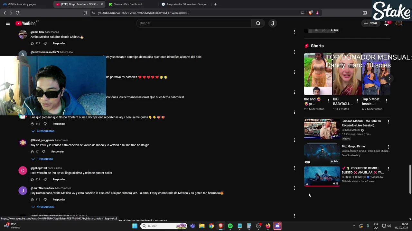Open the Top 5 Most iconic short thumbnail
This screenshot has height=231, width=412.
point(376,74)
